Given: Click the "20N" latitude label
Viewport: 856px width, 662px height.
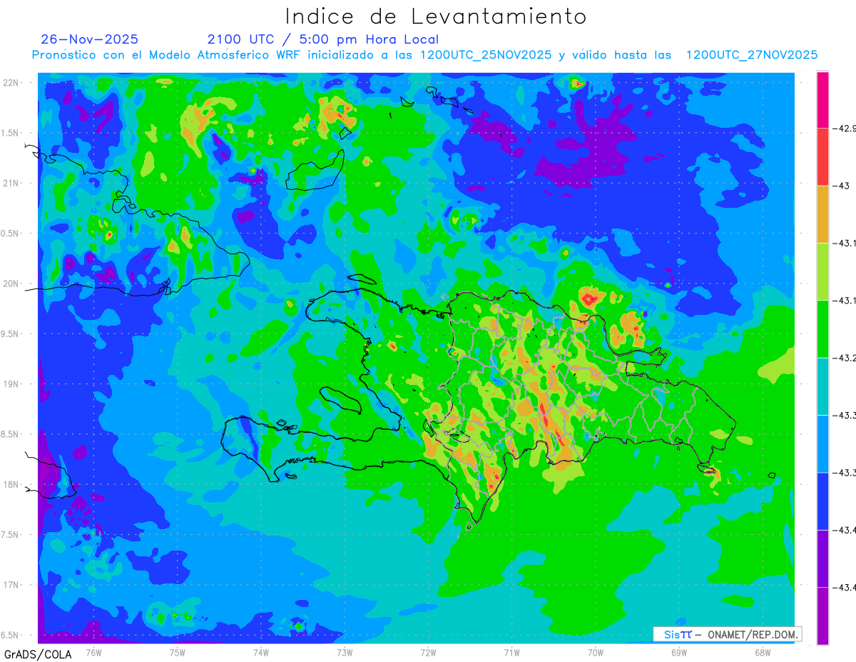Looking at the screenshot, I should tap(11, 284).
